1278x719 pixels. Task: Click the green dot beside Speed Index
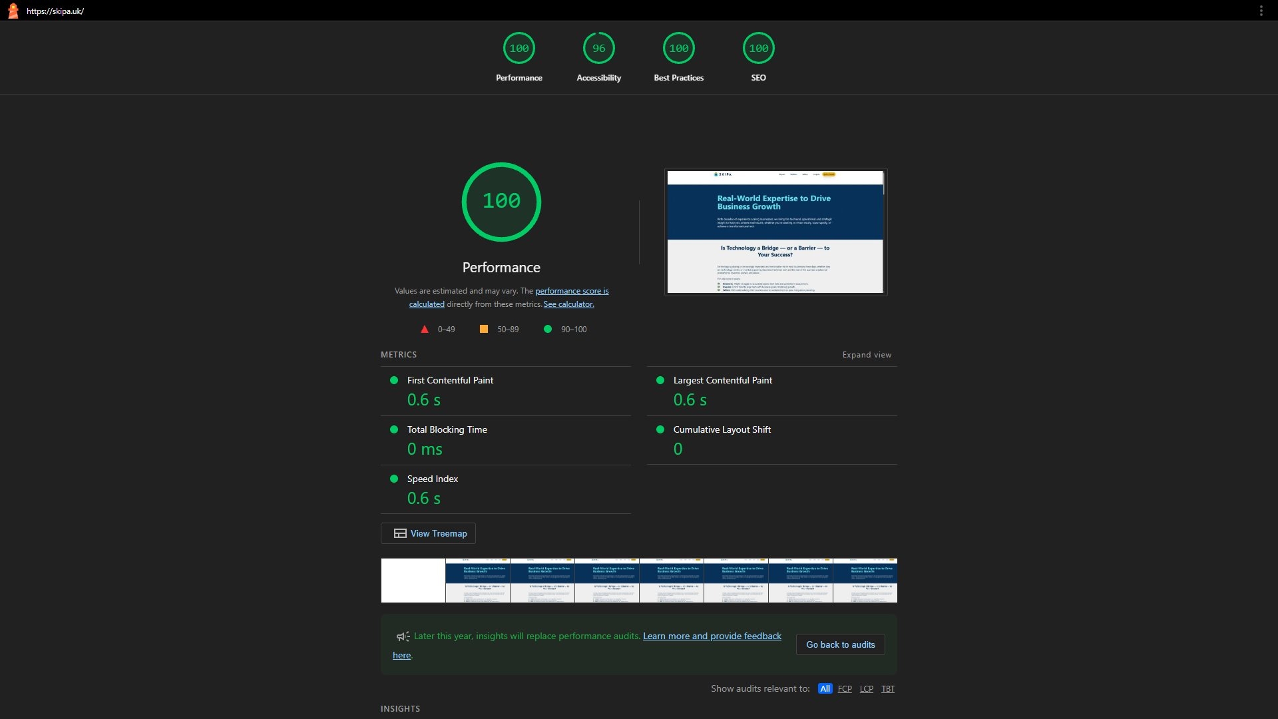(394, 479)
